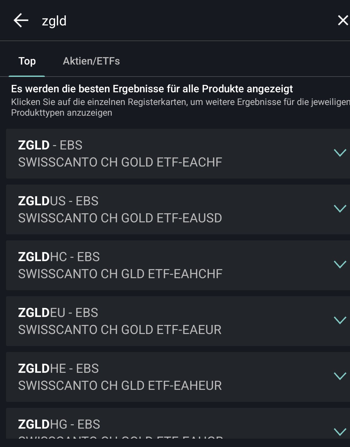Image resolution: width=350 pixels, height=447 pixels.
Task: Tap the SWISSCANTO CH GLD ETF-EAHEUR result
Action: pos(120,386)
